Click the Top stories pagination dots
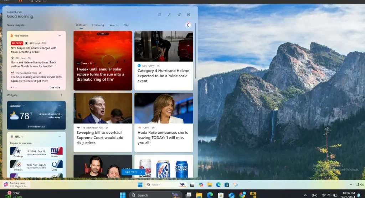The width and height of the screenshot is (365, 198). click(14, 87)
